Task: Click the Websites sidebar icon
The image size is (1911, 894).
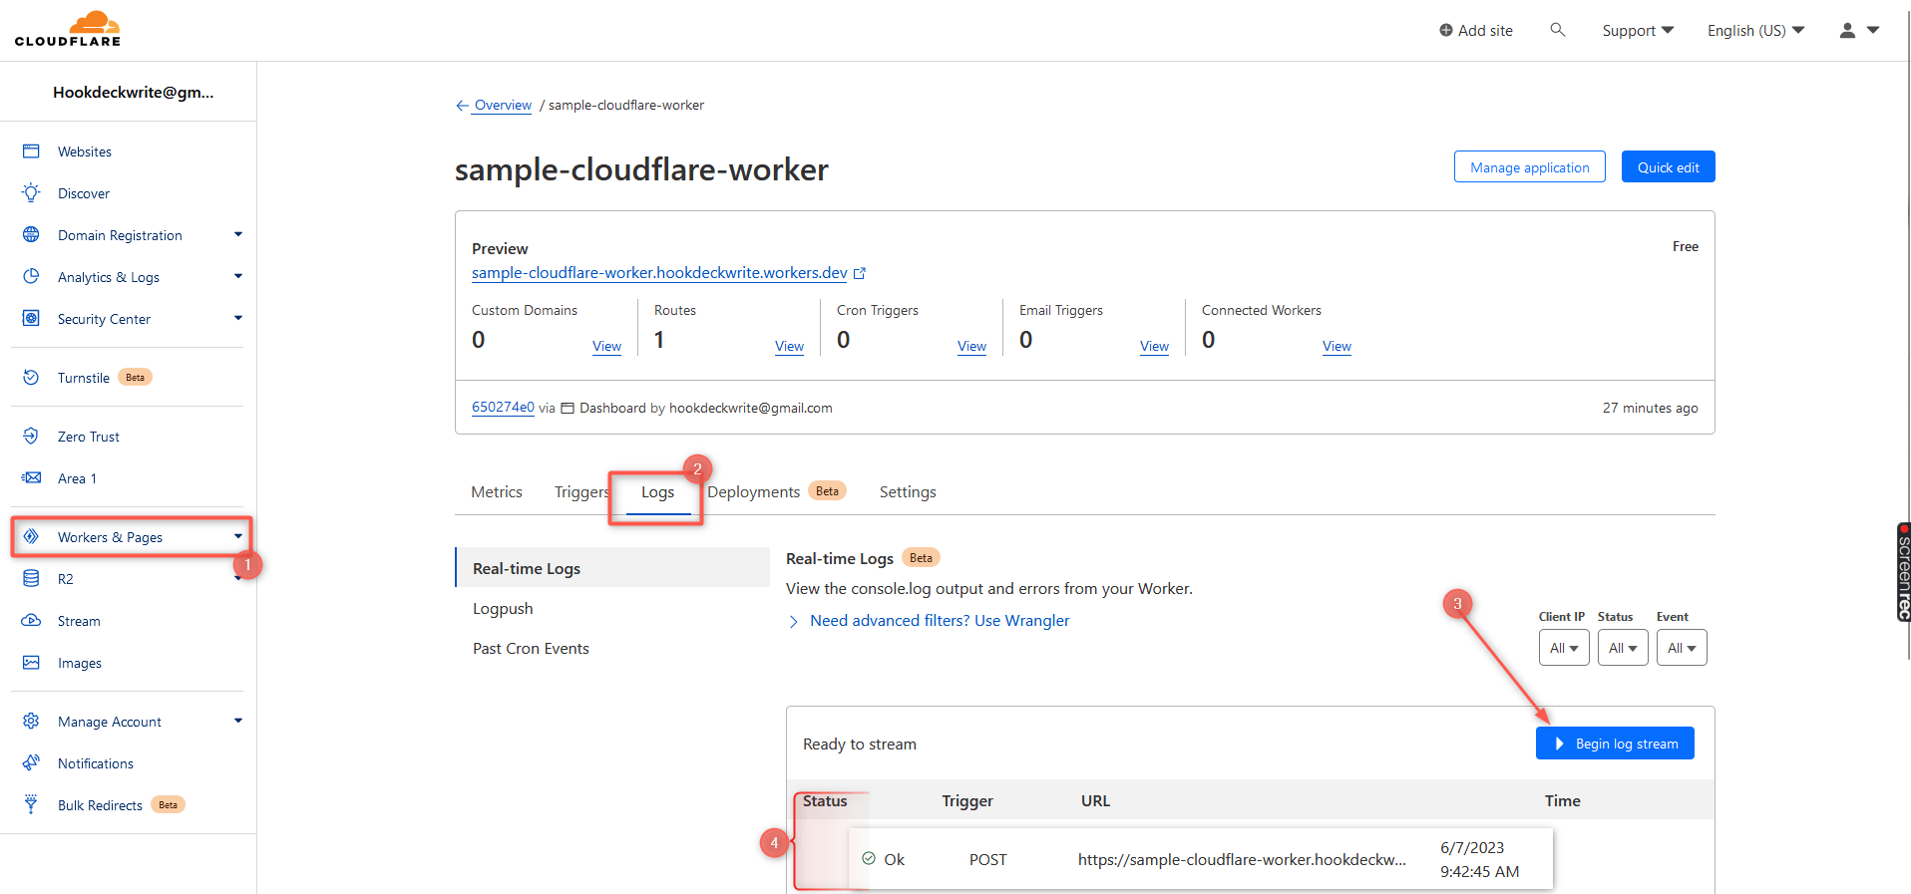Action: [31, 151]
